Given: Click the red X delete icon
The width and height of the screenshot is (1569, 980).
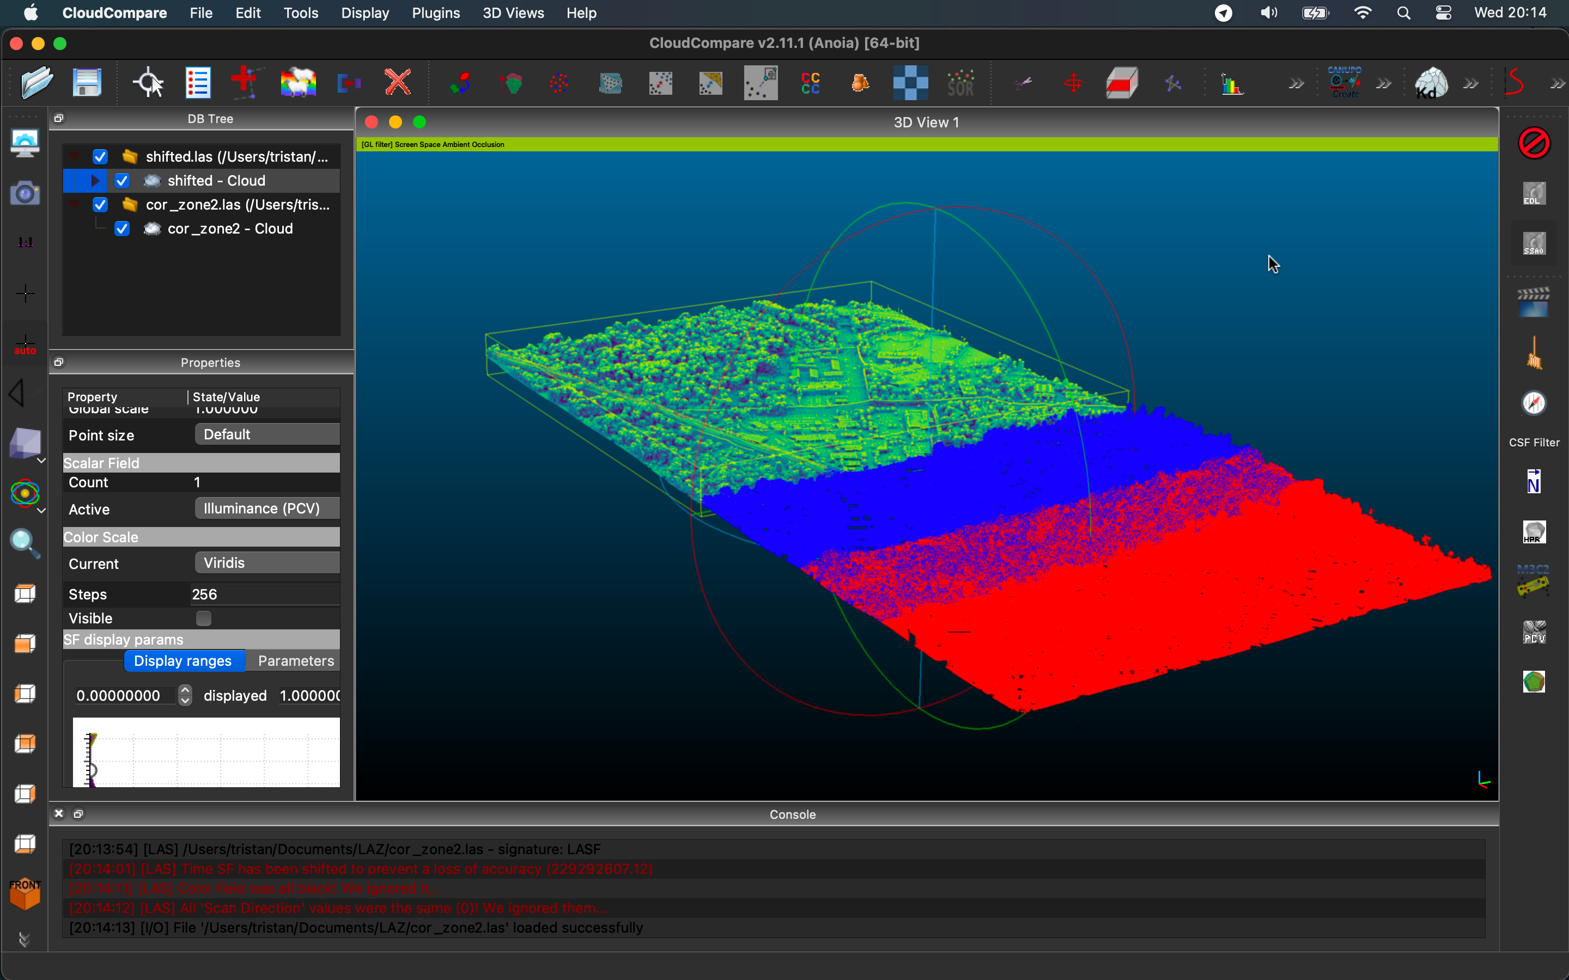Looking at the screenshot, I should (398, 83).
